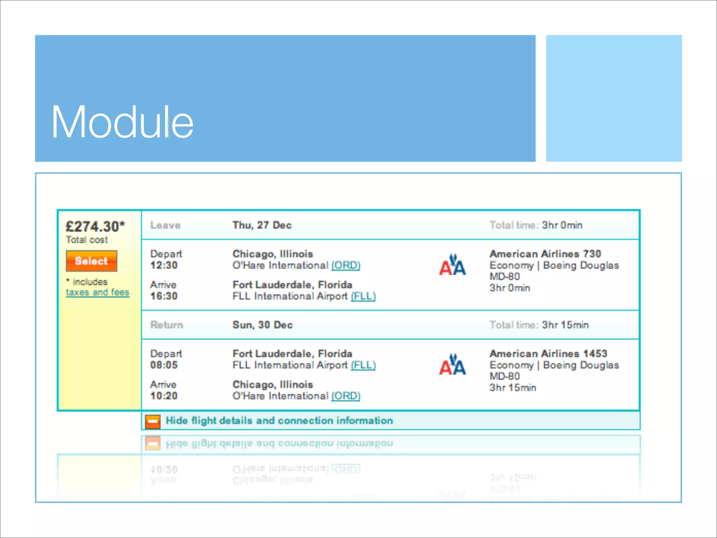
Task: Click American Airlines logo for flight 730
Action: pyautogui.click(x=452, y=265)
